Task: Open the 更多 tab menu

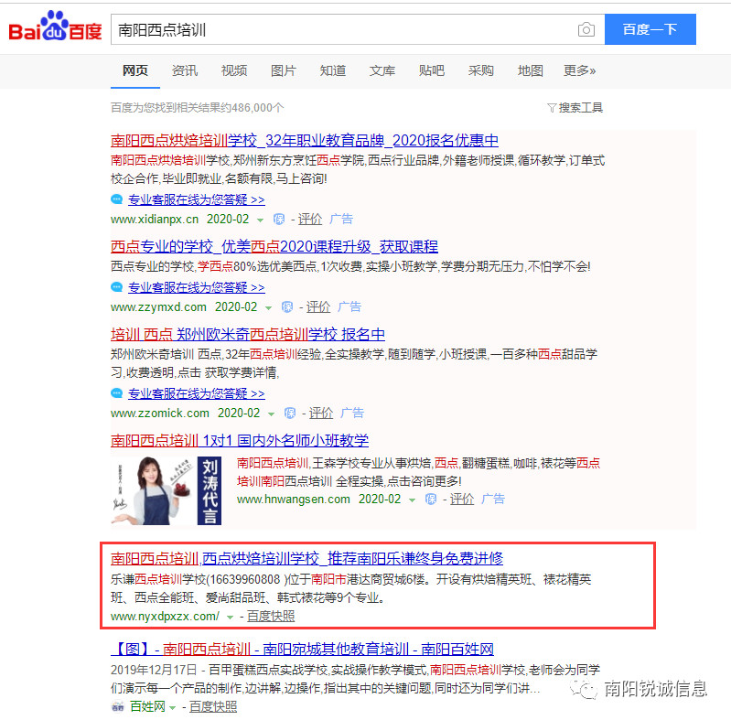Action: [579, 70]
